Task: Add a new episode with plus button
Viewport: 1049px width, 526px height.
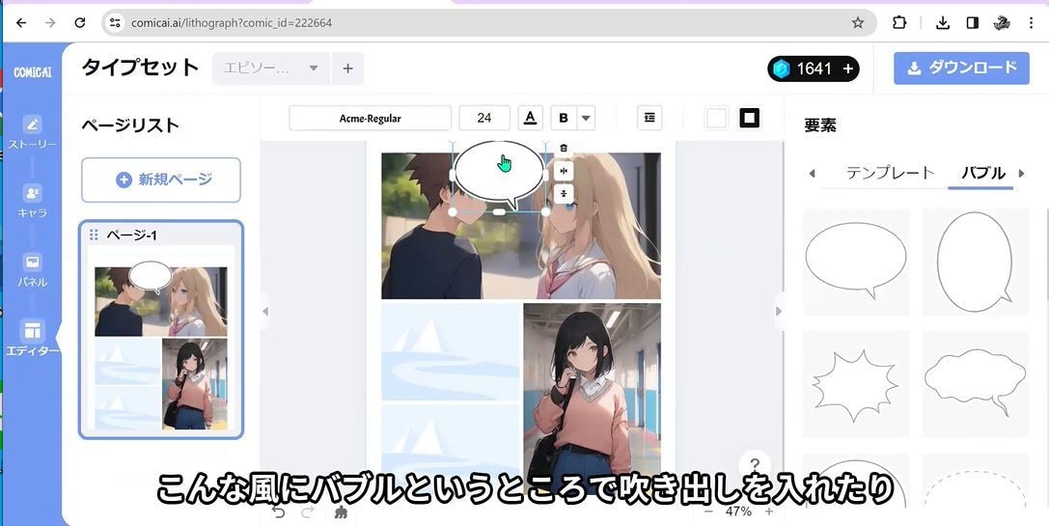Action: pyautogui.click(x=347, y=69)
